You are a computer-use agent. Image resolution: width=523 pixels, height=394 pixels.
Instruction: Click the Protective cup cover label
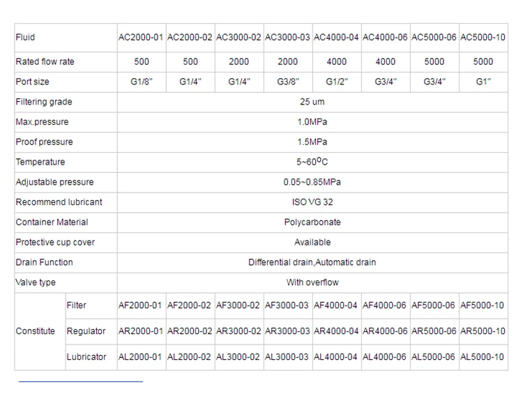point(55,242)
